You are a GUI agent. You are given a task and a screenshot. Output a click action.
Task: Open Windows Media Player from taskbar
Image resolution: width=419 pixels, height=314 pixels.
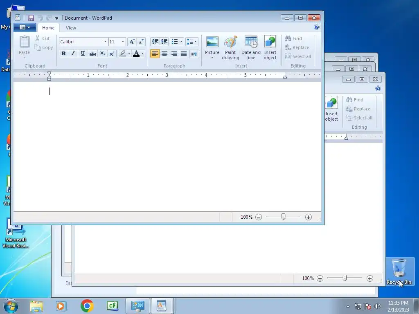pos(61,306)
